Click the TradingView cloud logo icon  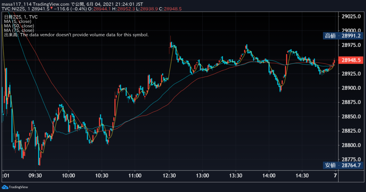point(5,187)
